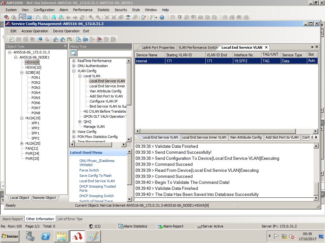Open Force Switch from Latest Used Menu
The height and width of the screenshot is (243, 325).
(89, 170)
